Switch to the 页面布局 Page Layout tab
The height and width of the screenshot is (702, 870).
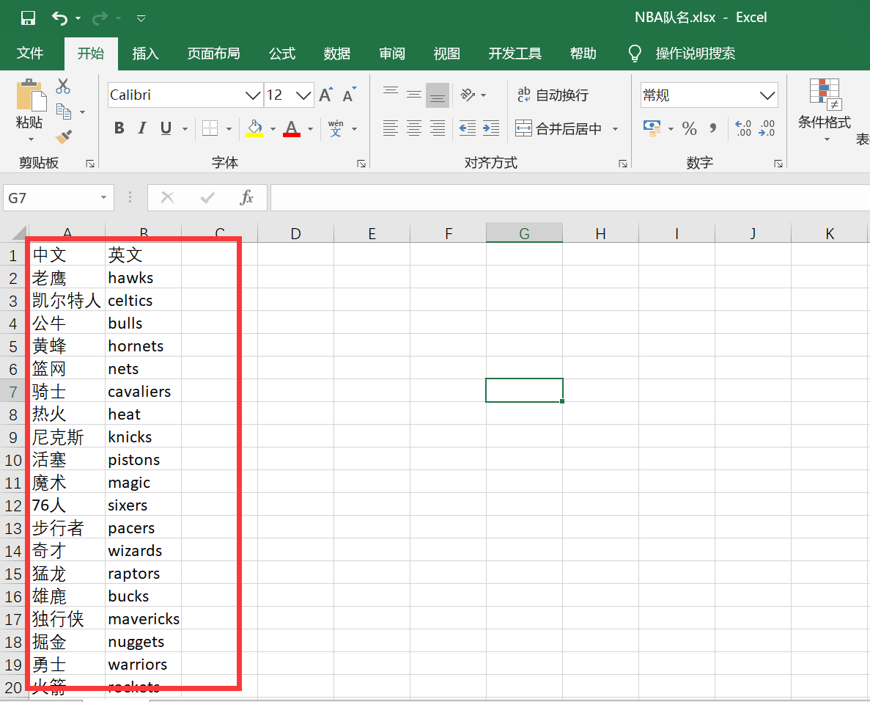pos(213,54)
